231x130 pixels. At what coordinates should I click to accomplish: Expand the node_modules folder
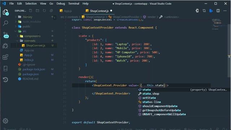[32, 22]
